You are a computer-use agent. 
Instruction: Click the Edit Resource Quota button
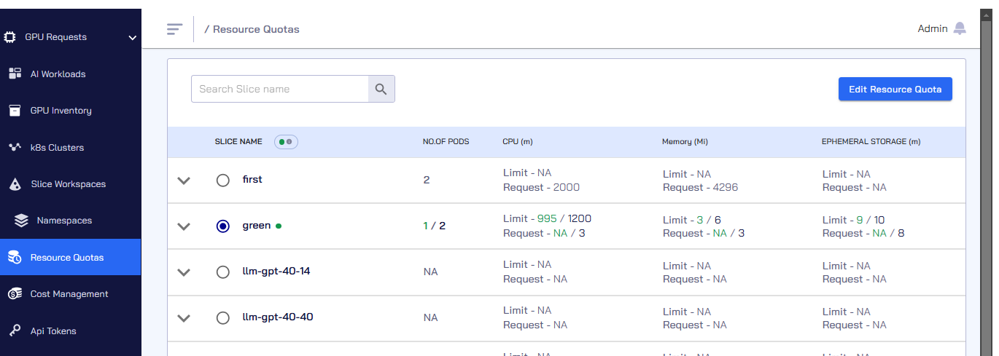click(895, 89)
